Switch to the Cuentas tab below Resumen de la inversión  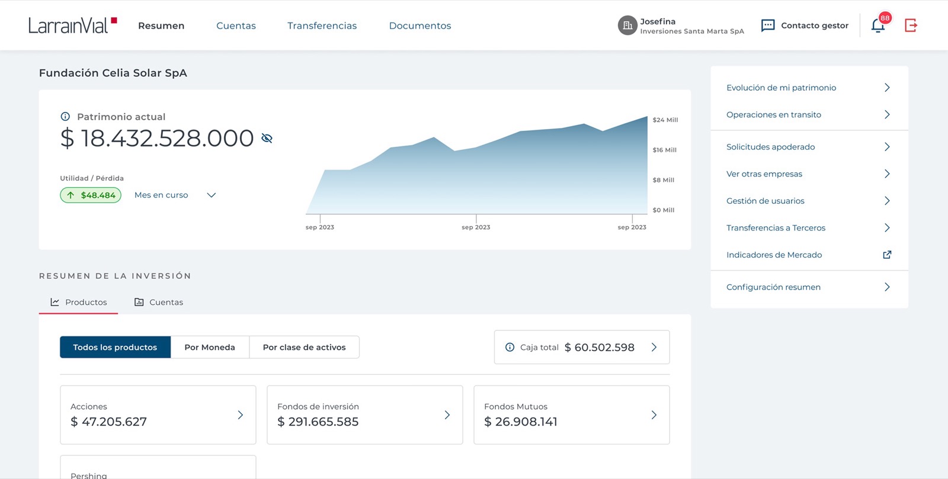pyautogui.click(x=159, y=302)
